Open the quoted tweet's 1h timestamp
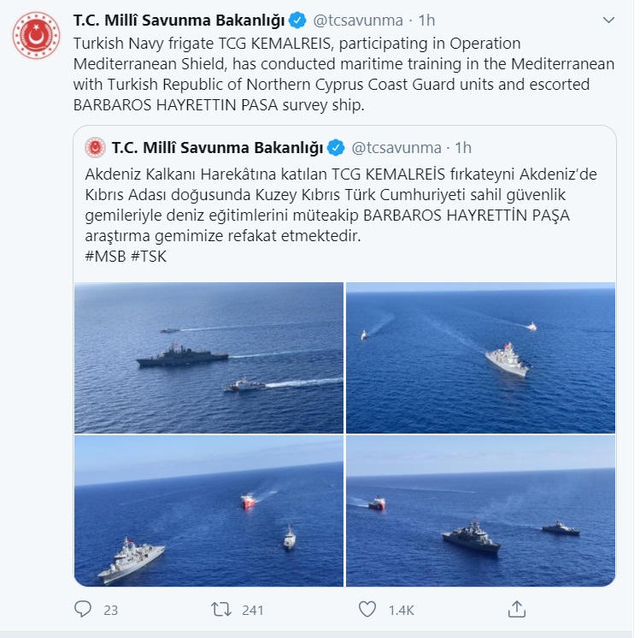 point(463,148)
